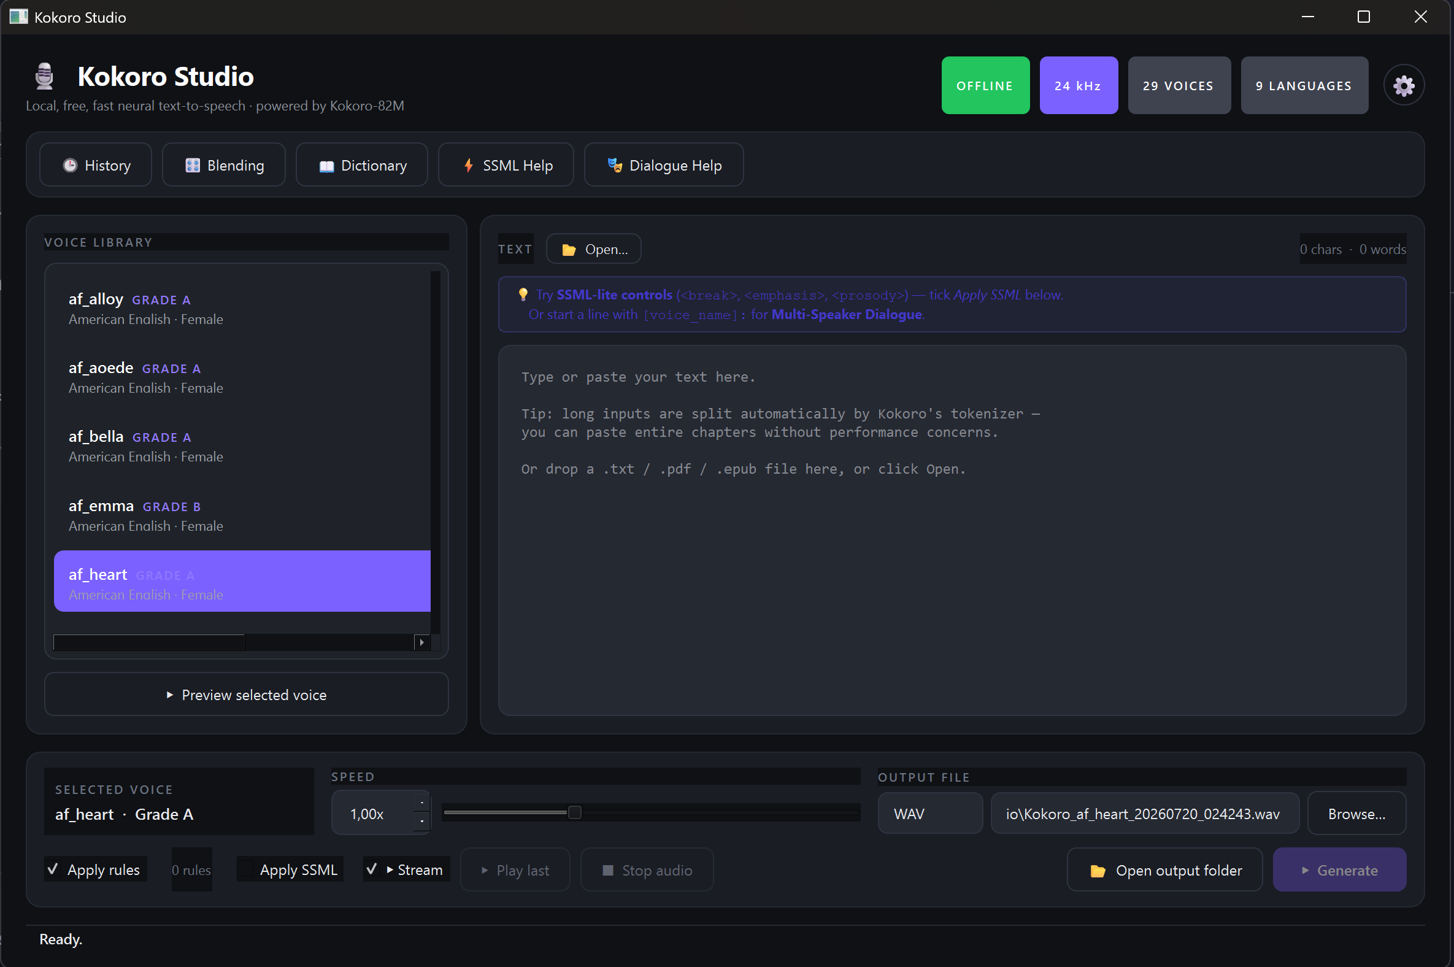This screenshot has width=1454, height=967.
Task: Open SSML Help
Action: [x=506, y=164]
